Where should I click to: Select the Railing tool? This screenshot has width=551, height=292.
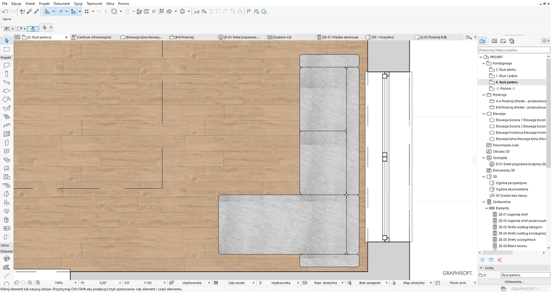pos(7,125)
